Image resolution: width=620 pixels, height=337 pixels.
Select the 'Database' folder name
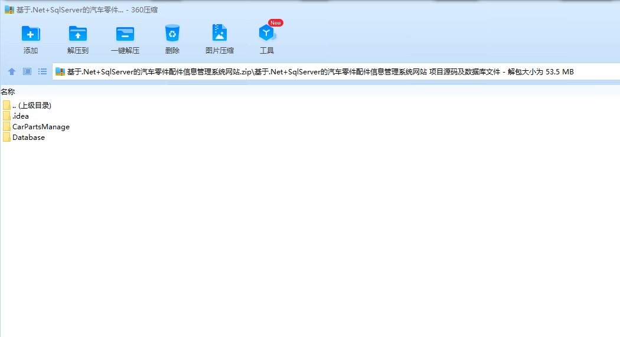pyautogui.click(x=28, y=137)
